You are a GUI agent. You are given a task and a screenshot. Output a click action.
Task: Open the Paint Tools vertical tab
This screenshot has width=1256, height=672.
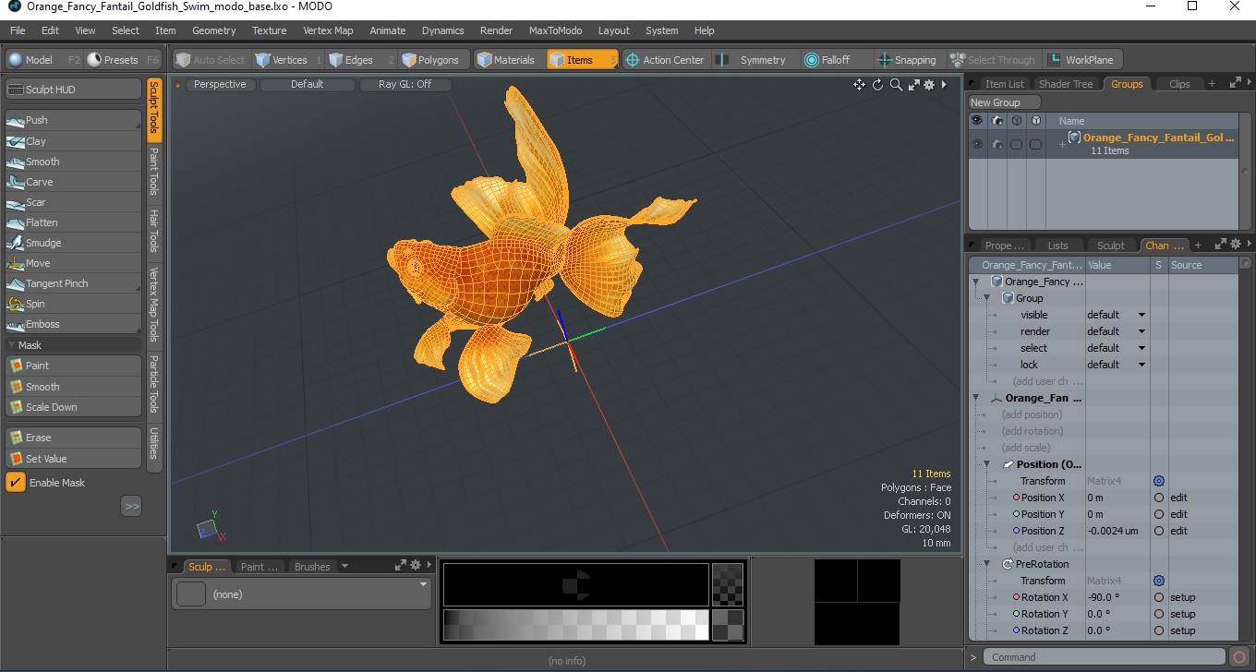point(154,171)
